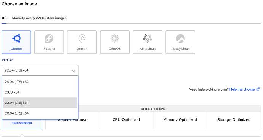Click the Version field label
The height and width of the screenshot is (140, 263).
(8, 60)
